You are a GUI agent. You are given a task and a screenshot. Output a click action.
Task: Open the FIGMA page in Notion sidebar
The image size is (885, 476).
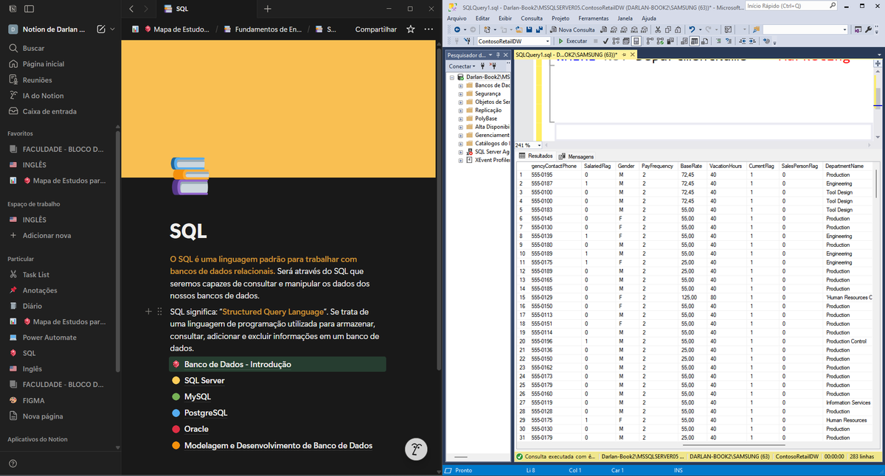point(33,400)
